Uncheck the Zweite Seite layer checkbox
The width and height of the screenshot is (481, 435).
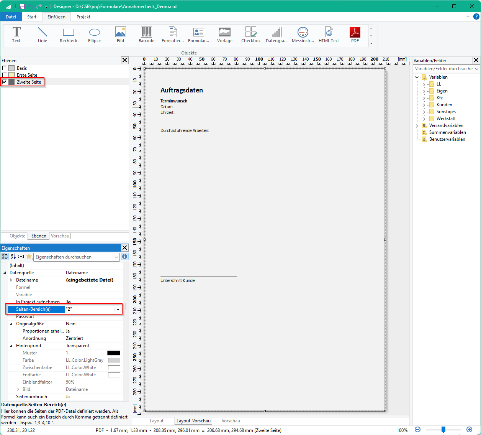(4, 82)
